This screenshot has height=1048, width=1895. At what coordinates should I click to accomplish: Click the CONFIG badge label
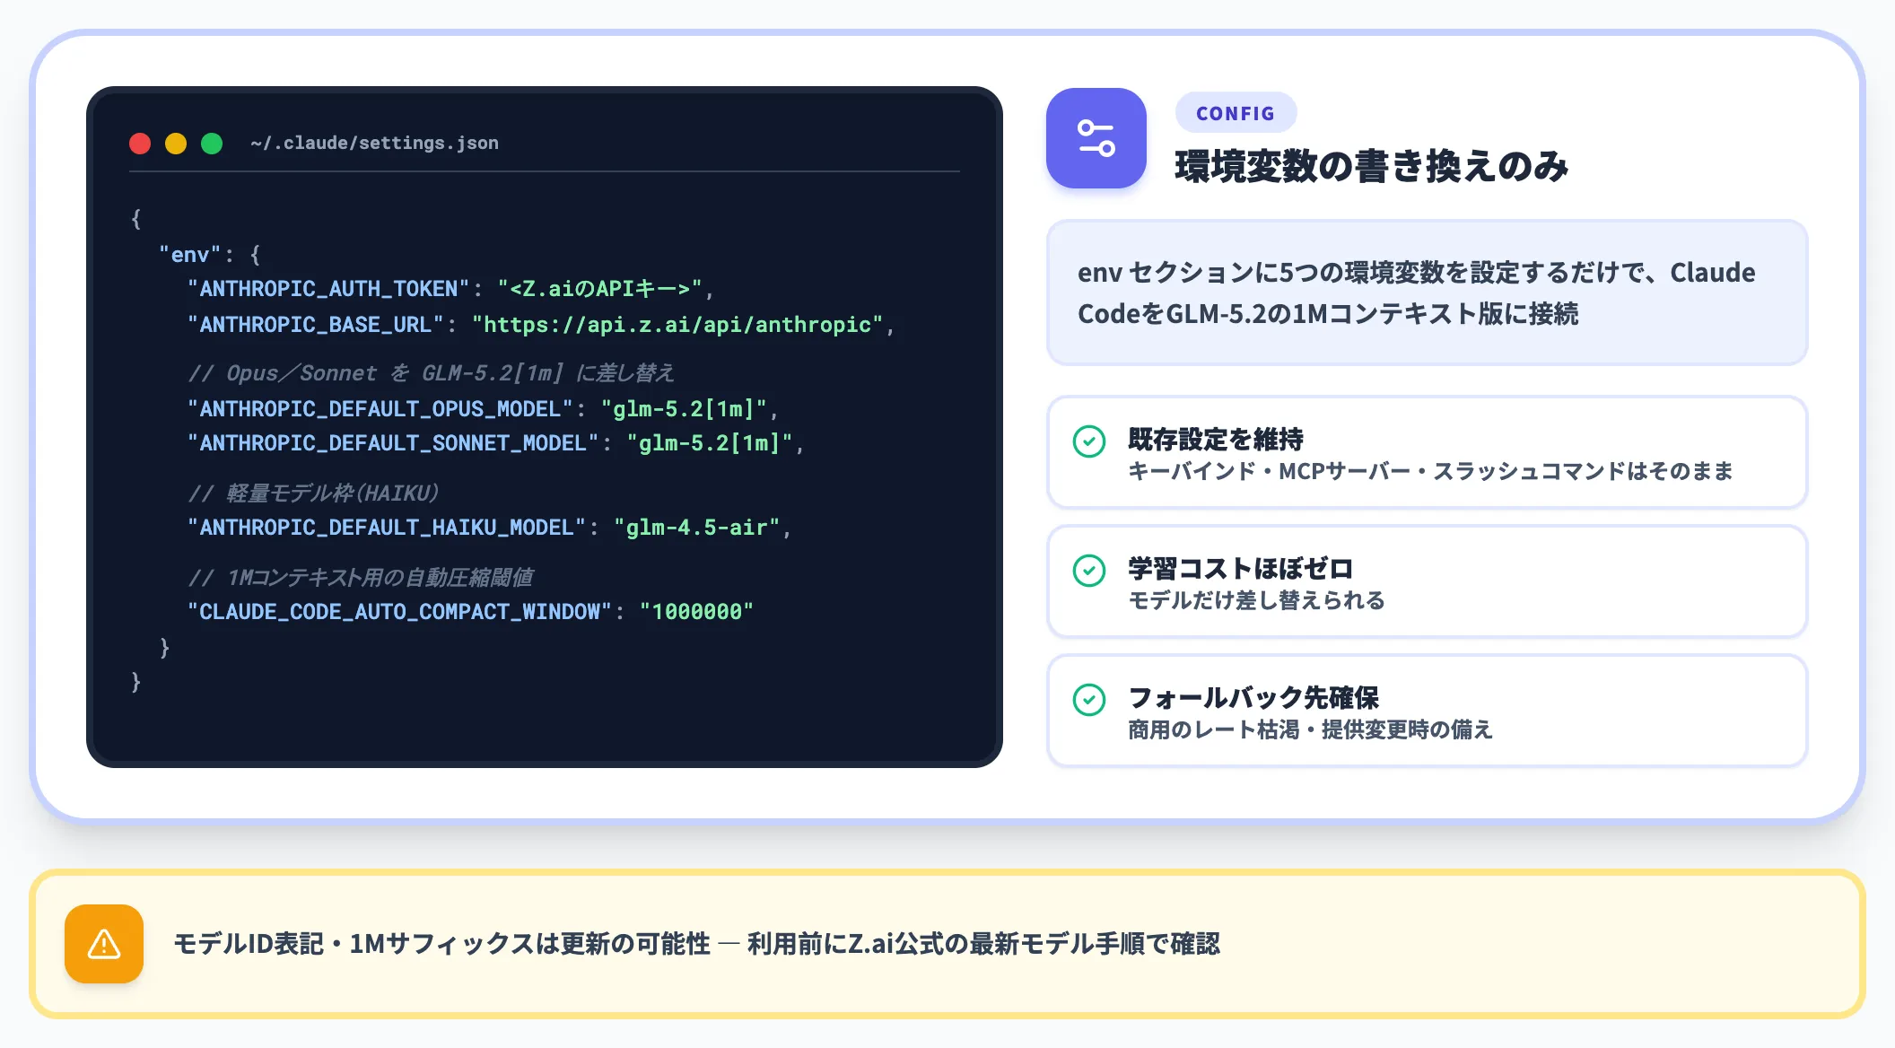1236,113
